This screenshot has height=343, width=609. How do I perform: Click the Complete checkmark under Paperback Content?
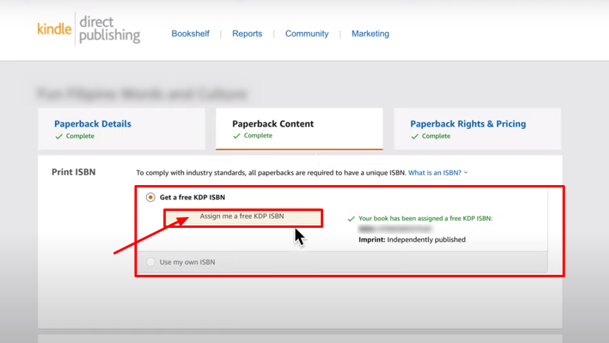pyautogui.click(x=236, y=136)
